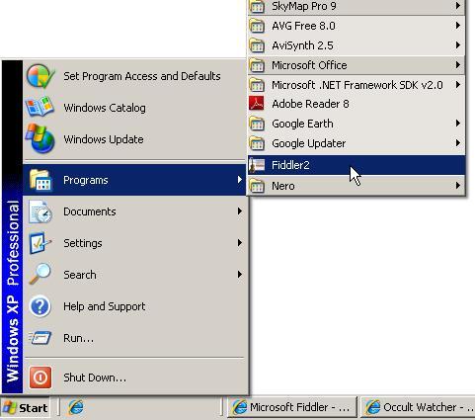
Task: Click the Windows Update globe icon
Action: pos(40,138)
